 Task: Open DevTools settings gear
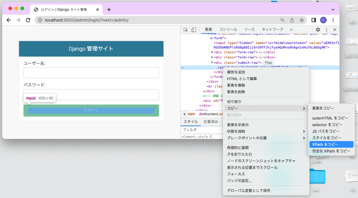(x=318, y=30)
